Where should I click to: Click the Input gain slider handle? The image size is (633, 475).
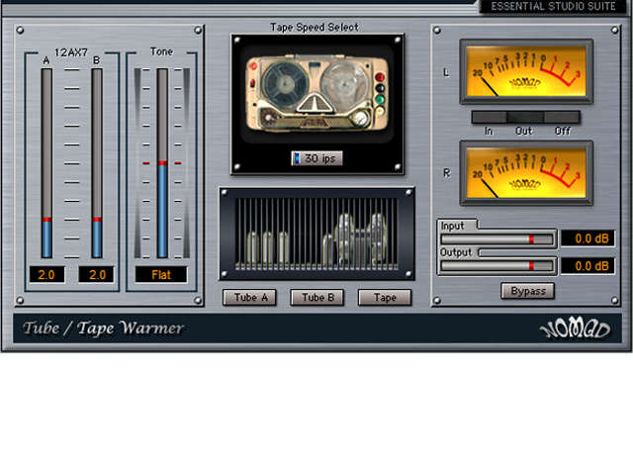531,239
